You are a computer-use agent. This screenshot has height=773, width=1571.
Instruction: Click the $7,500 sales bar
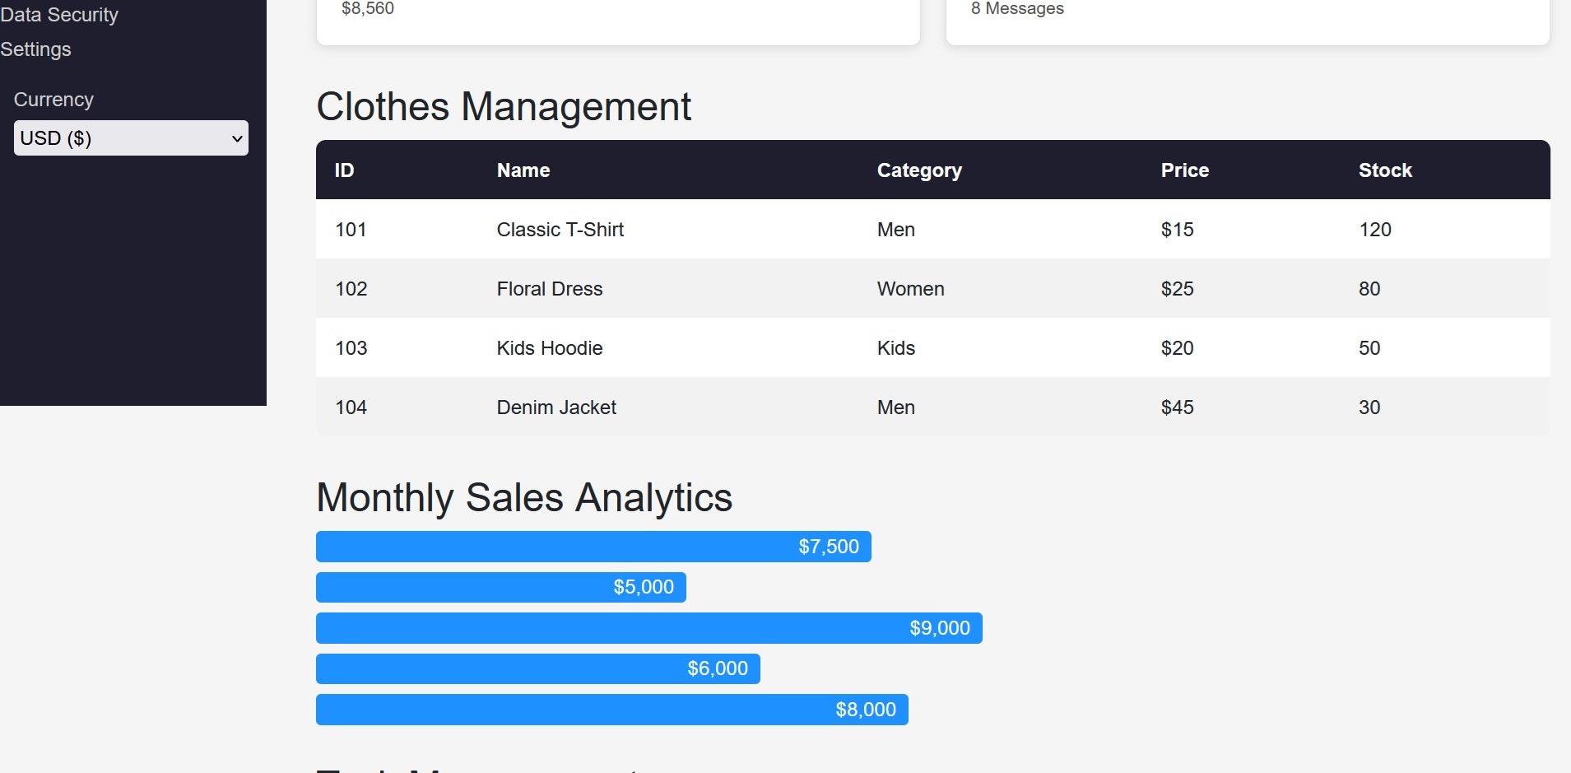pos(593,547)
